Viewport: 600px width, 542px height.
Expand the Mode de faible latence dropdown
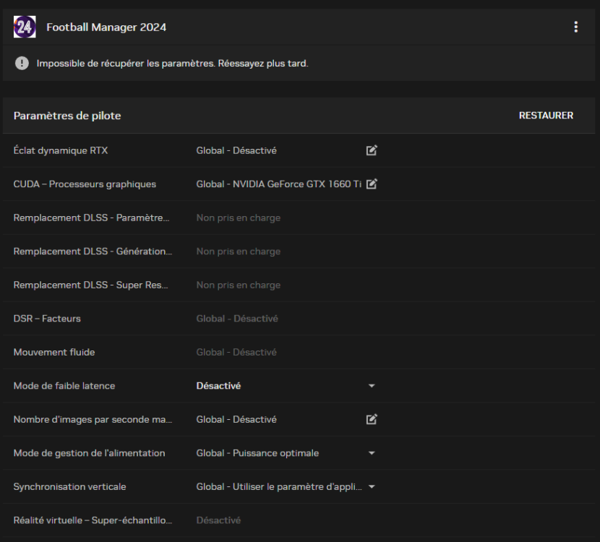[372, 386]
